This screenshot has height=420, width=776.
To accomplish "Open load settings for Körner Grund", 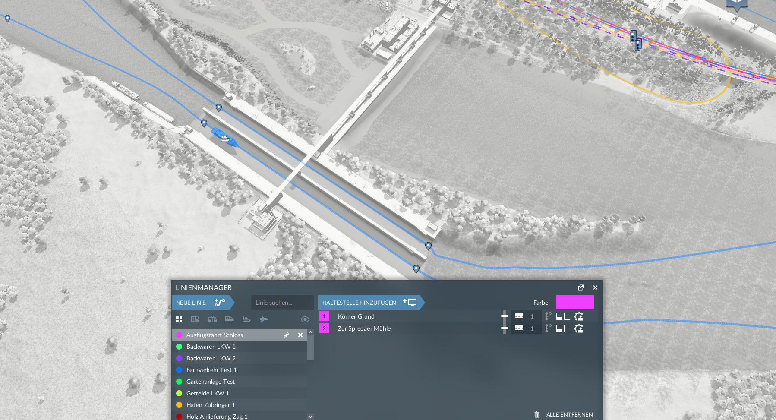I will (579, 316).
